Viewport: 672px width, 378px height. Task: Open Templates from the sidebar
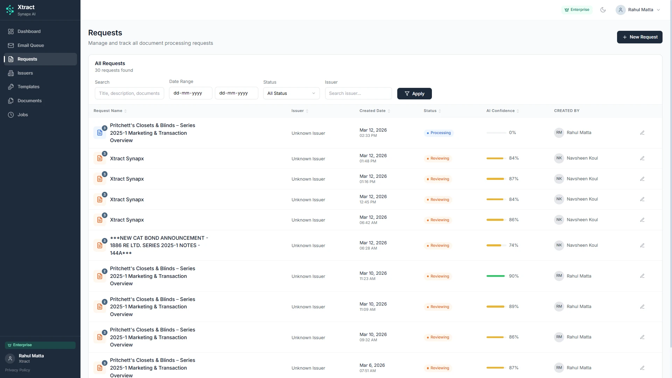28,87
